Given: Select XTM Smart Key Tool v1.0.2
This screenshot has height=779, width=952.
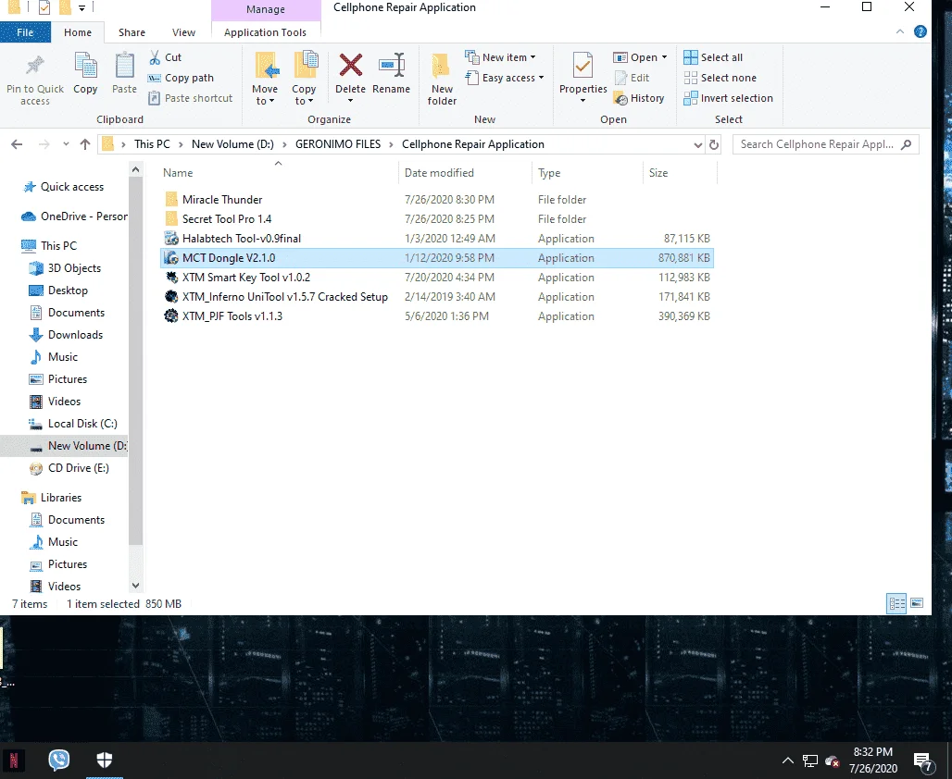Looking at the screenshot, I should click(x=246, y=278).
